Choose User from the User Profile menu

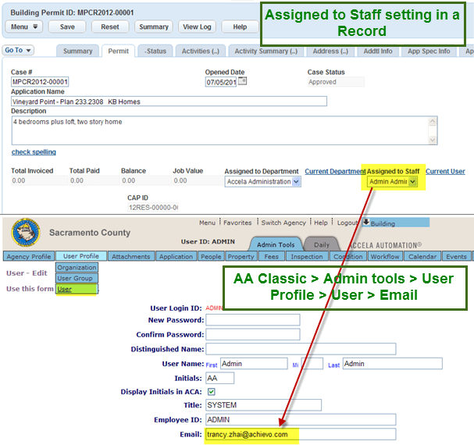[x=65, y=289]
